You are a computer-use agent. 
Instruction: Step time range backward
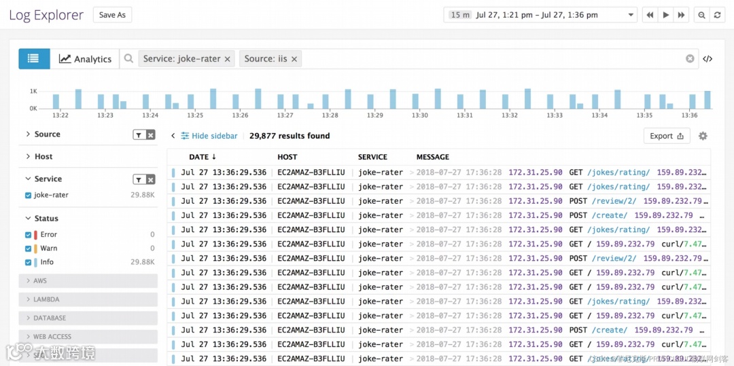650,15
